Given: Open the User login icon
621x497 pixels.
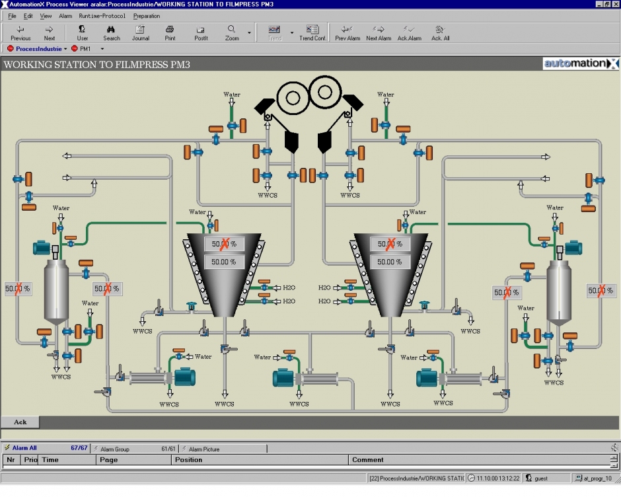Looking at the screenshot, I should pyautogui.click(x=82, y=33).
